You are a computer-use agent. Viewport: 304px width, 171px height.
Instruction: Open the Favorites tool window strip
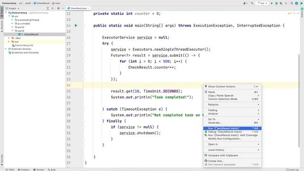click(2, 160)
